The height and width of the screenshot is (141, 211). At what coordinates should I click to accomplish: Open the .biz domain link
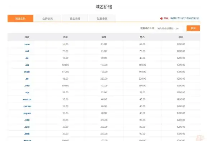pos(27,65)
